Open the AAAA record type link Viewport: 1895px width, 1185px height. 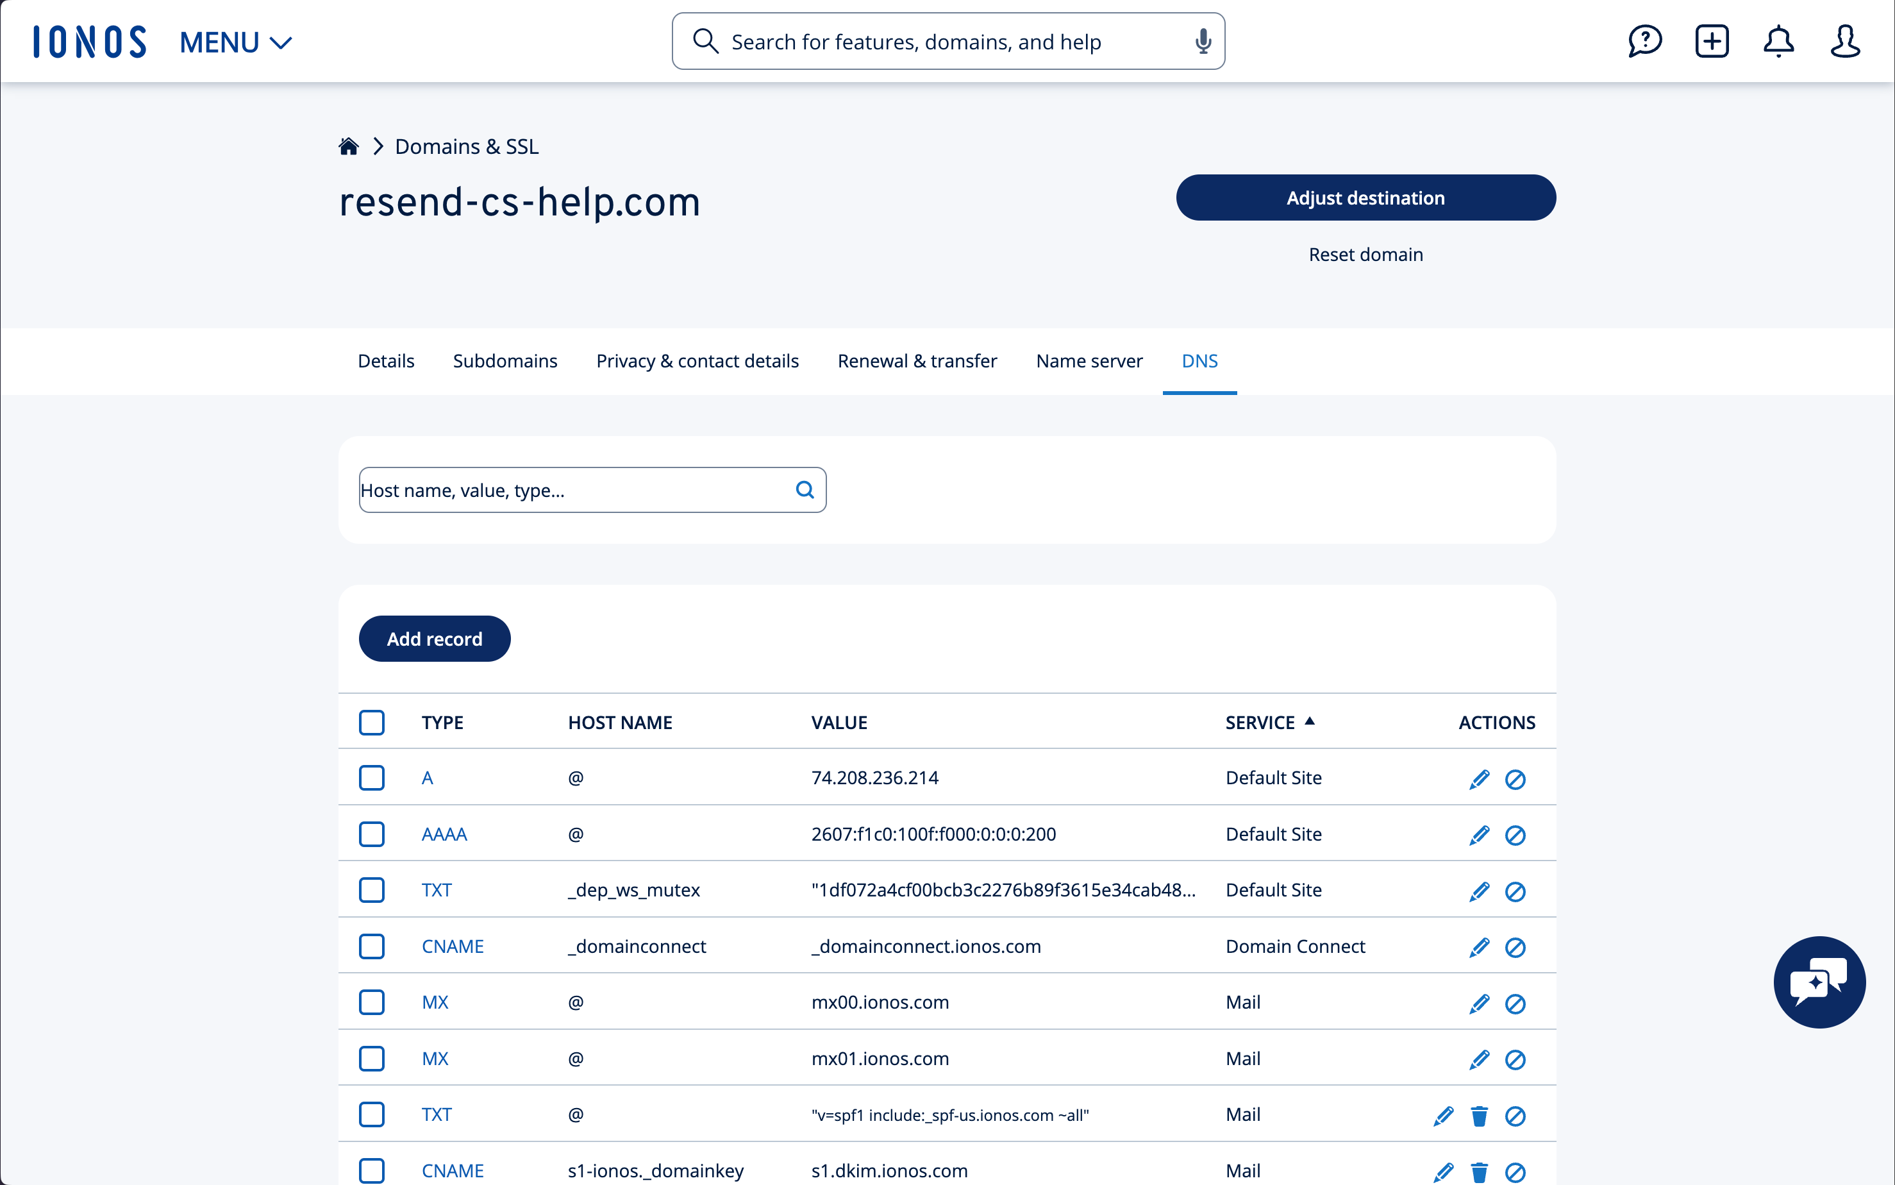[x=444, y=834]
